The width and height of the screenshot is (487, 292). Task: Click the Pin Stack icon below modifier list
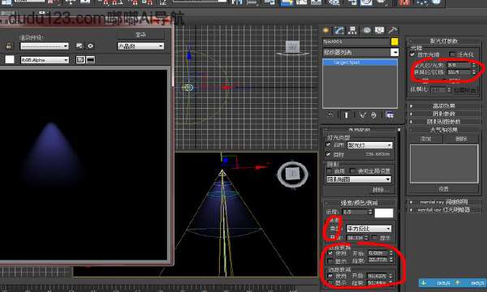[330, 115]
